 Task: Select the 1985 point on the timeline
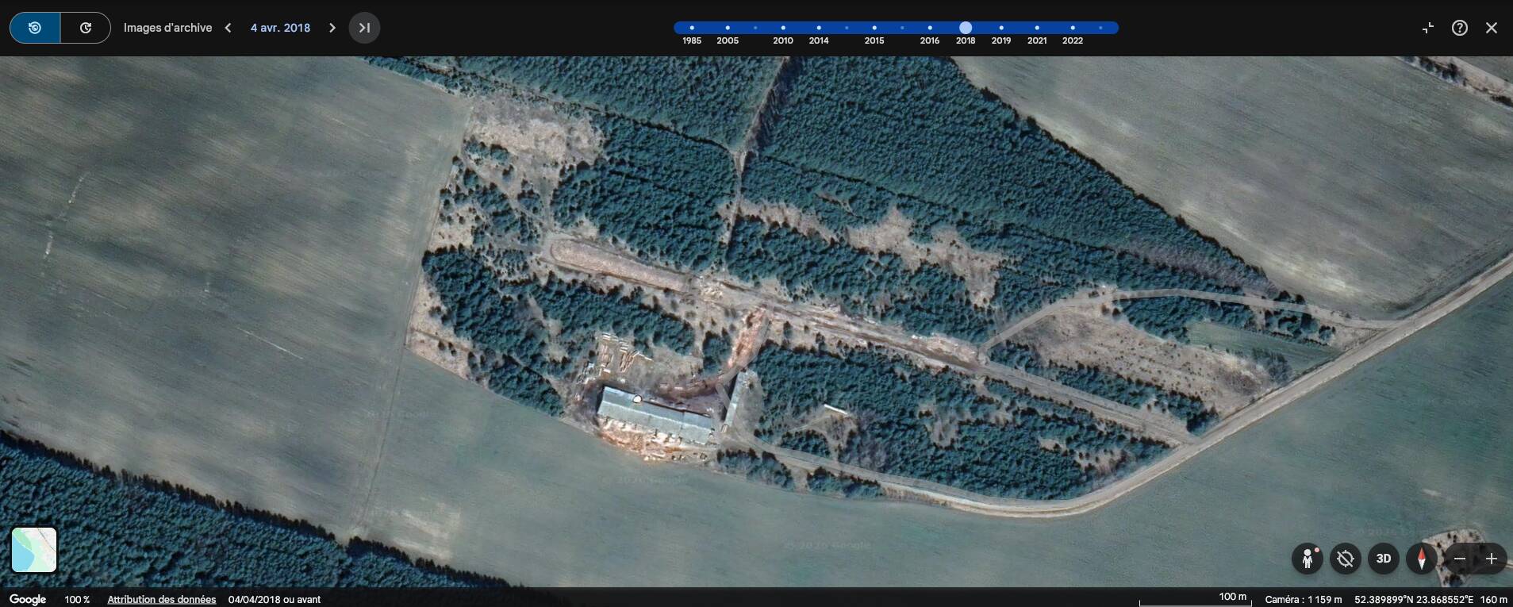[x=692, y=28]
